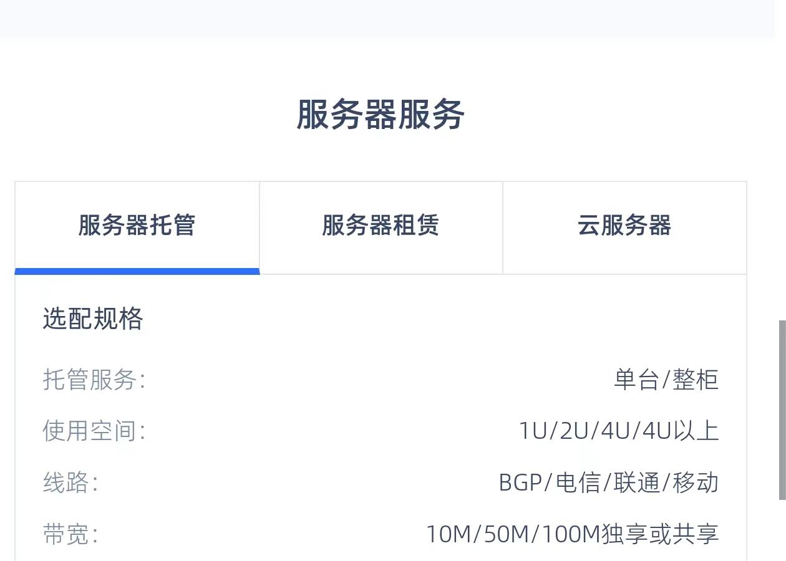Switch to the 服务器租赁 tab

click(381, 226)
